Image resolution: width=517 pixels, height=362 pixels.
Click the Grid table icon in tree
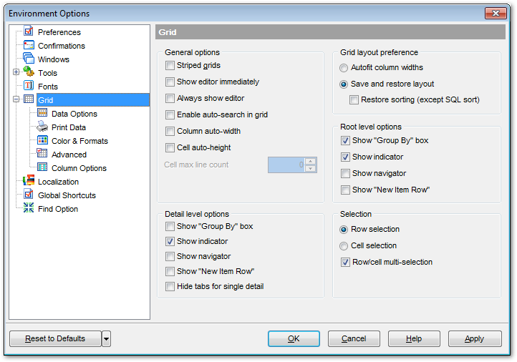29,99
